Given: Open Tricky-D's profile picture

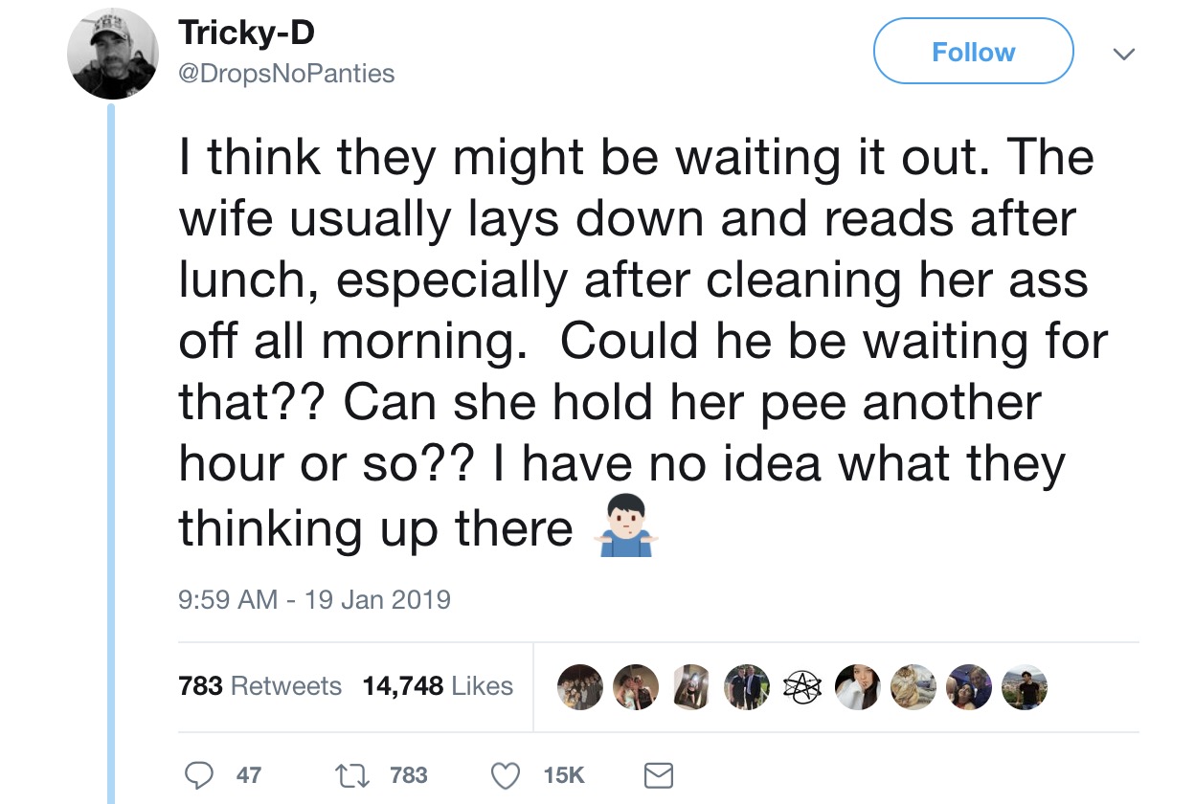Looking at the screenshot, I should click(x=113, y=55).
